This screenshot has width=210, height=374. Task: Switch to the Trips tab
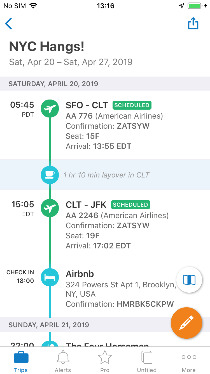21,361
